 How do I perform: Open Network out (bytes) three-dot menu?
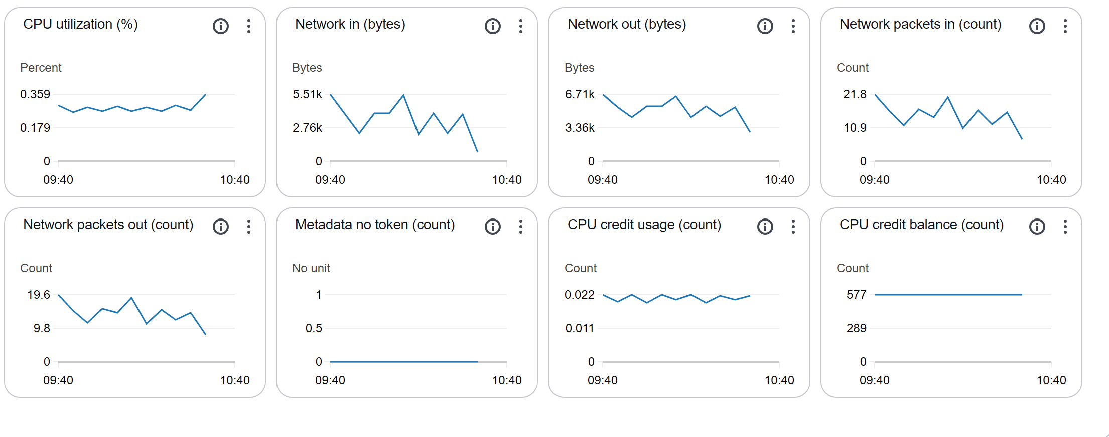793,26
